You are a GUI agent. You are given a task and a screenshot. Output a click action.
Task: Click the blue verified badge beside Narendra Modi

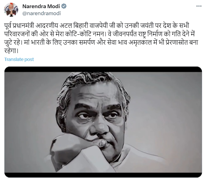(64, 6)
